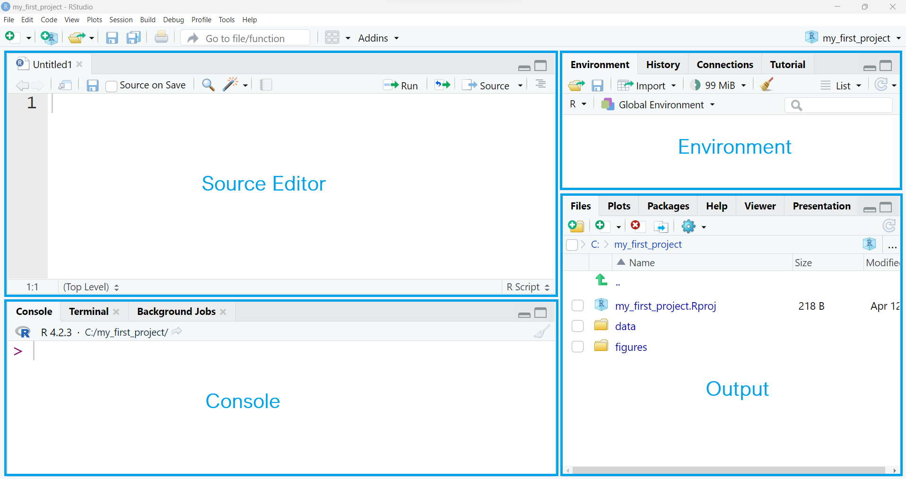Change the R Script file type selector
The width and height of the screenshot is (906, 479).
[528, 287]
